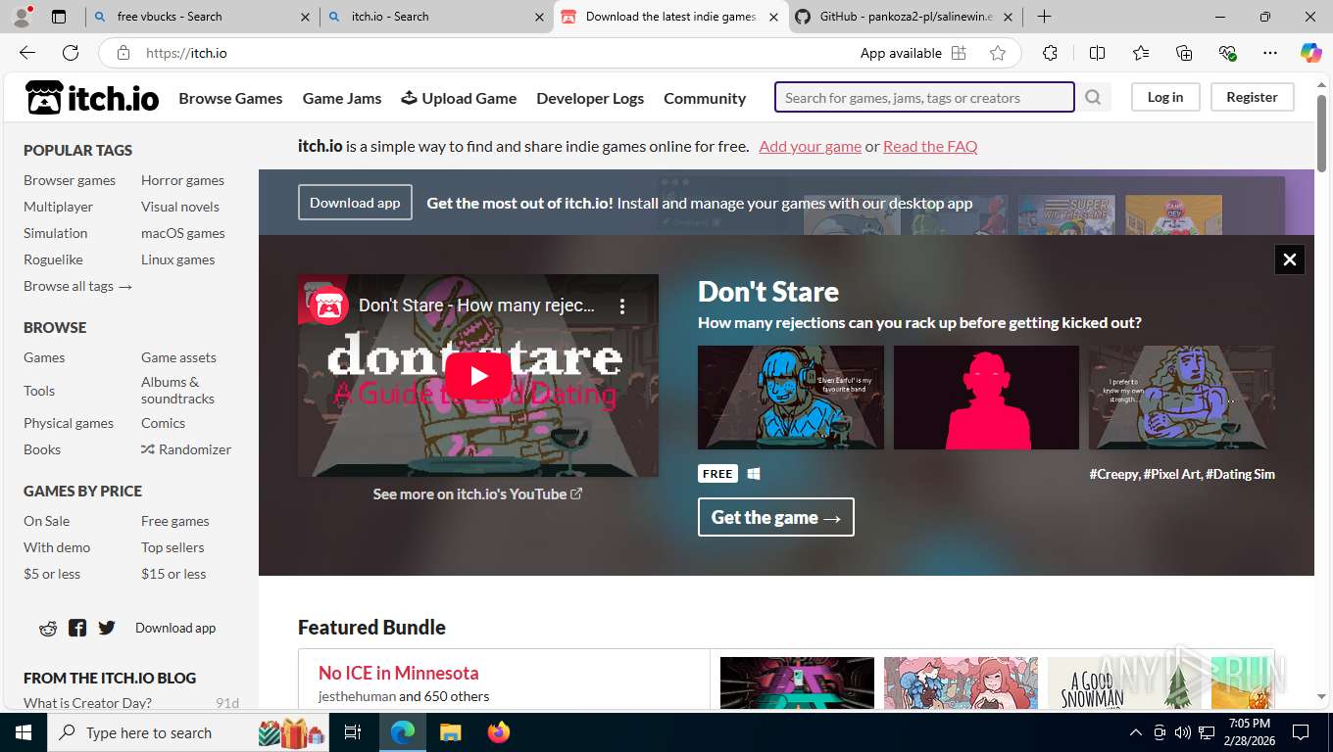The height and width of the screenshot is (752, 1333).
Task: Open the blue headphones character screenshot
Action: point(791,398)
